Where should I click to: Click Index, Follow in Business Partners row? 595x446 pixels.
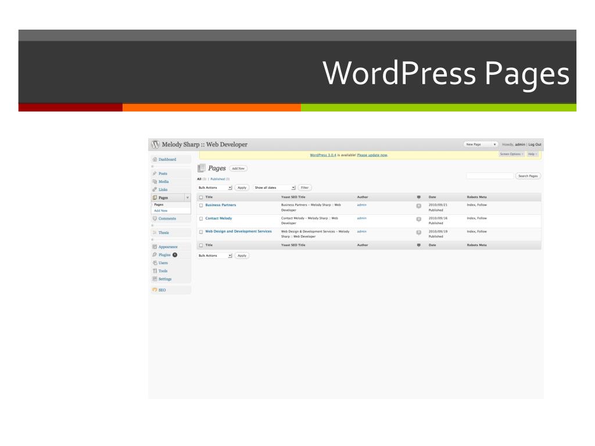point(476,205)
